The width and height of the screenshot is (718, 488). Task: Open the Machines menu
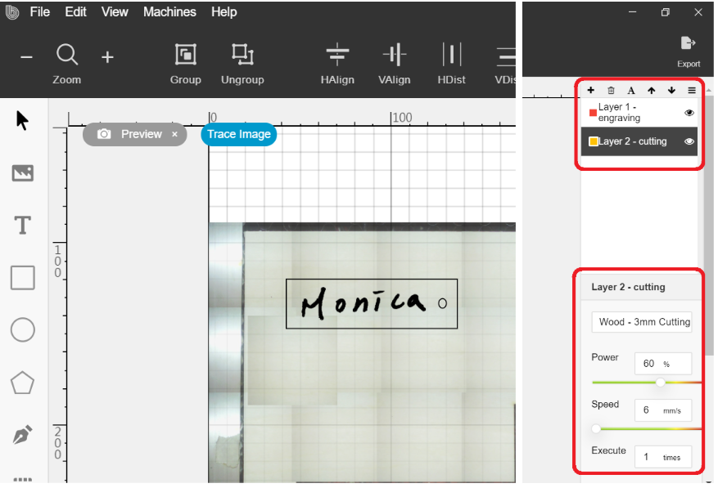click(169, 11)
